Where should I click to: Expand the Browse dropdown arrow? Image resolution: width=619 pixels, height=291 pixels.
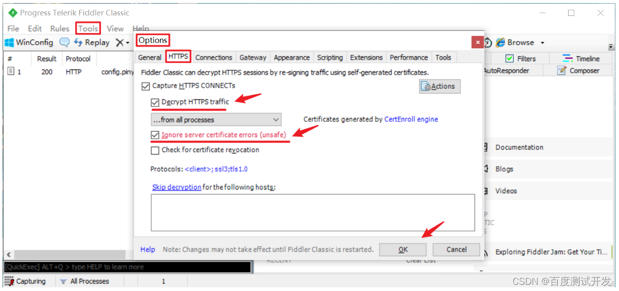(542, 43)
